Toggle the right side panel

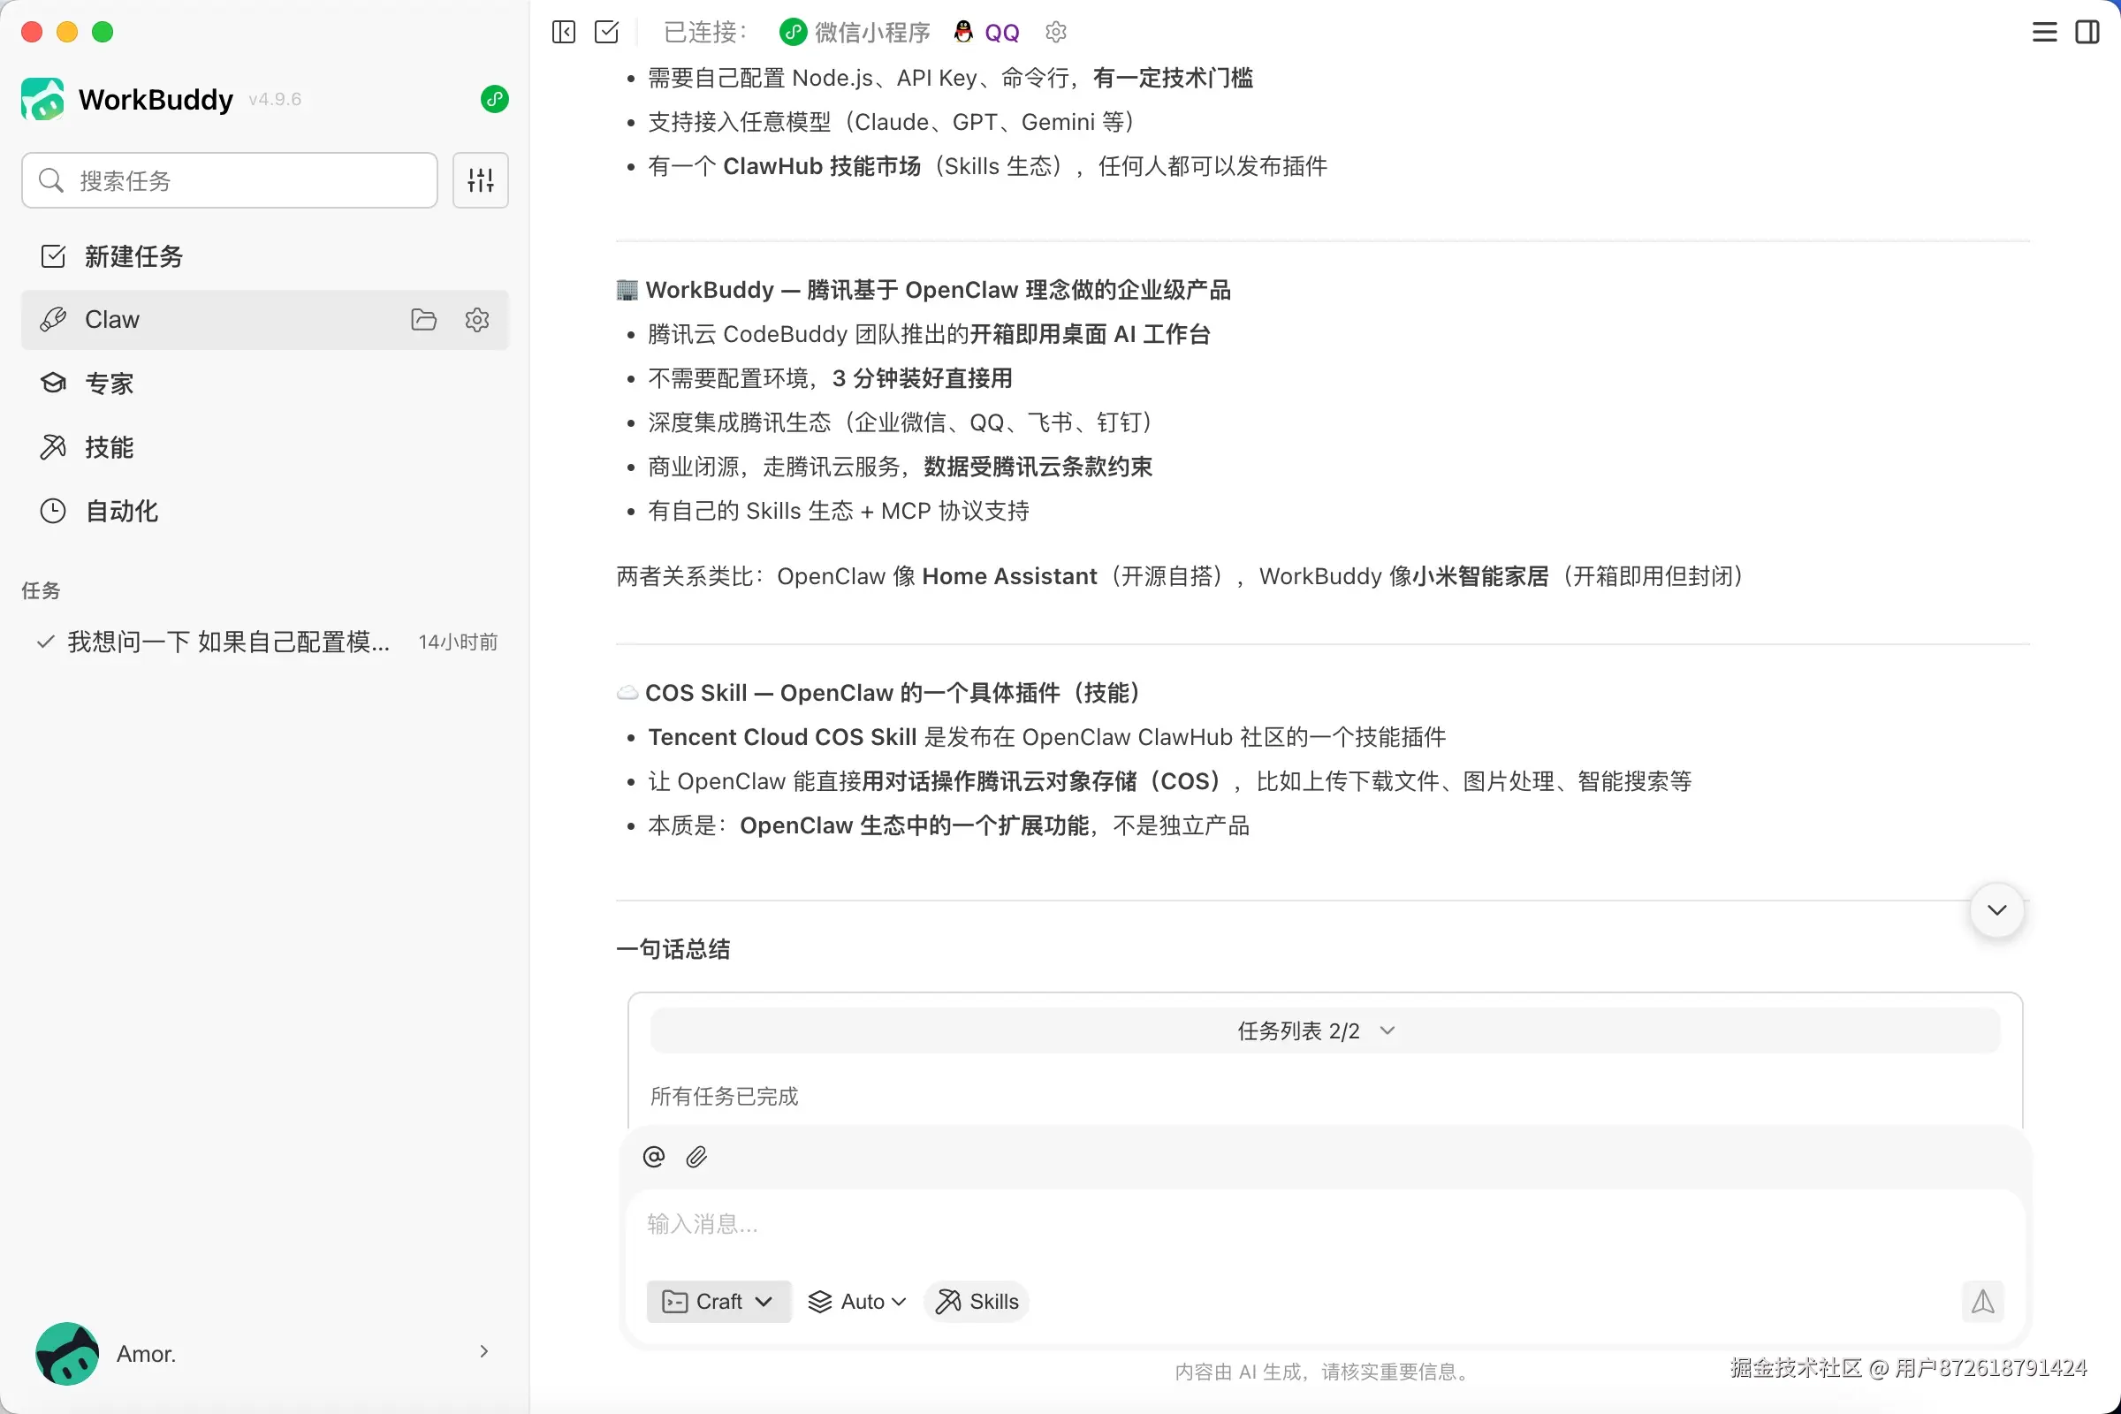pyautogui.click(x=2087, y=33)
